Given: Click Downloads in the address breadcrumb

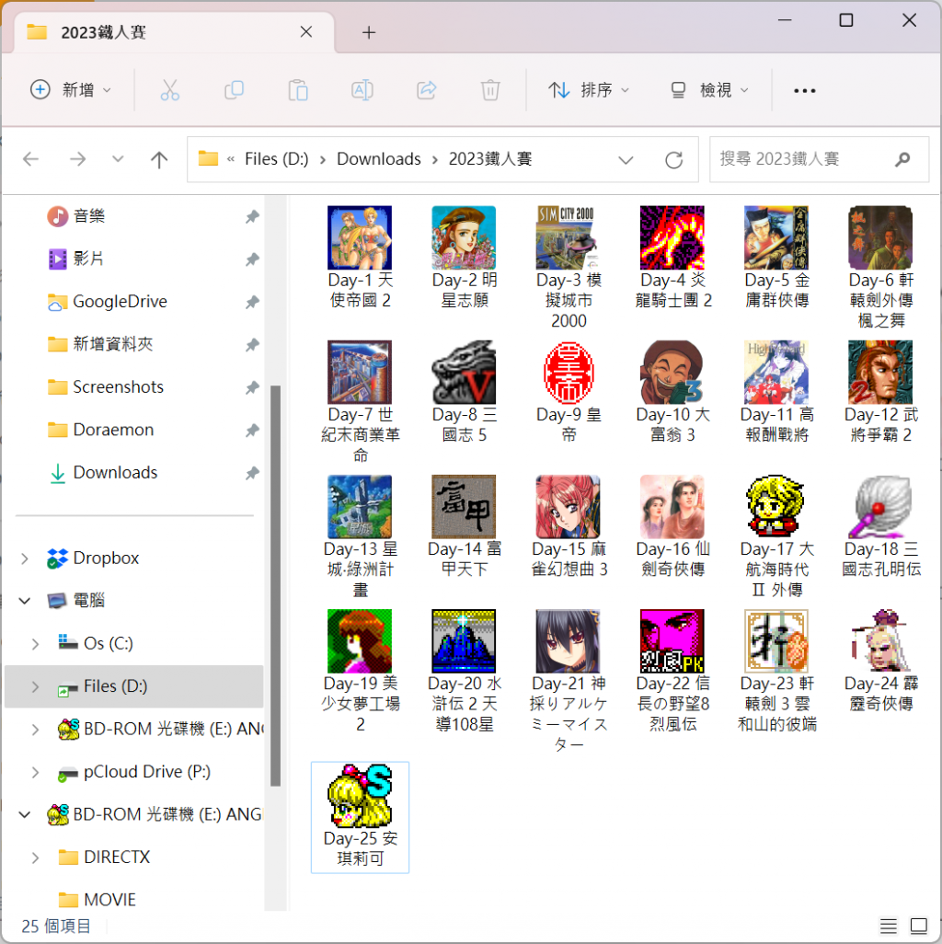Looking at the screenshot, I should (x=379, y=159).
